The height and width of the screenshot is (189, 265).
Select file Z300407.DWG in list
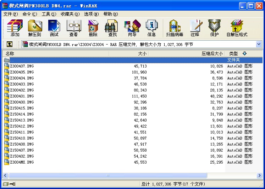pyautogui.click(x=22, y=66)
